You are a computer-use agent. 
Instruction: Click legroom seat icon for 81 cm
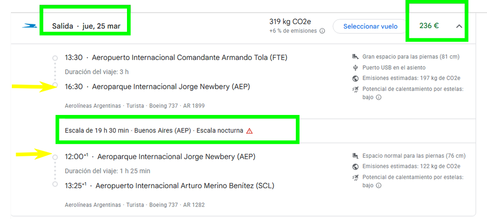point(356,57)
